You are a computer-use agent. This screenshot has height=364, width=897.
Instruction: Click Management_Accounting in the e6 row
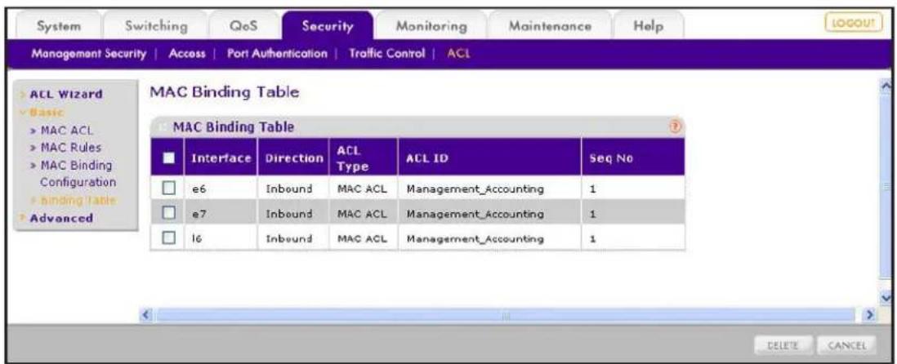pyautogui.click(x=475, y=189)
